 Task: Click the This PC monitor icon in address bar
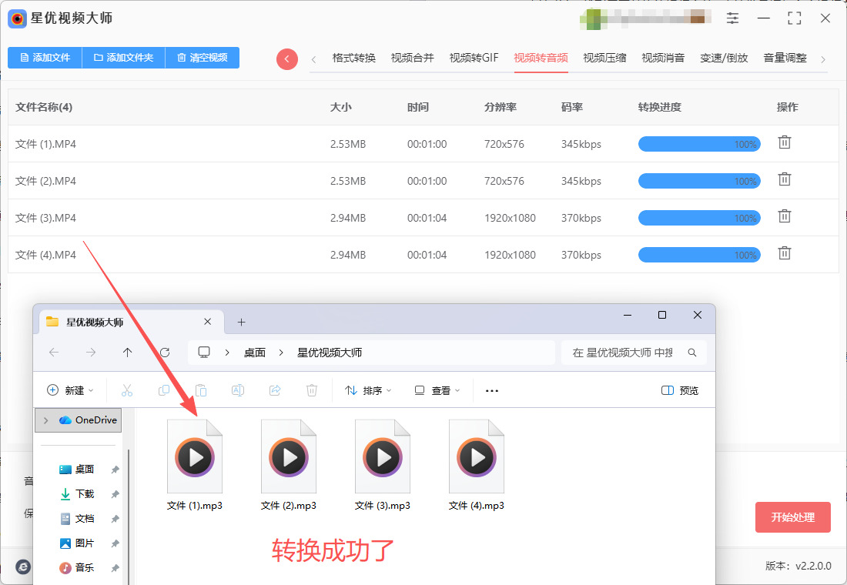click(x=204, y=353)
